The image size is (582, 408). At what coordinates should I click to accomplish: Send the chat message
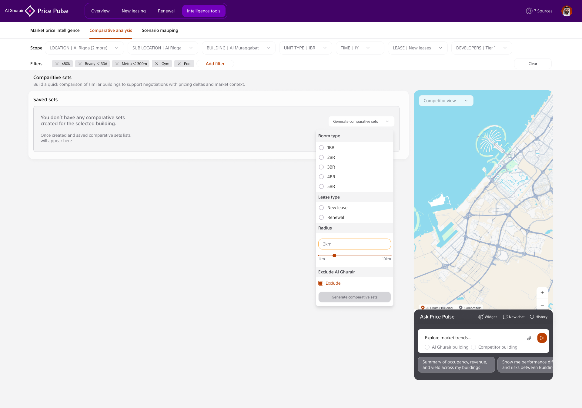[x=542, y=338]
